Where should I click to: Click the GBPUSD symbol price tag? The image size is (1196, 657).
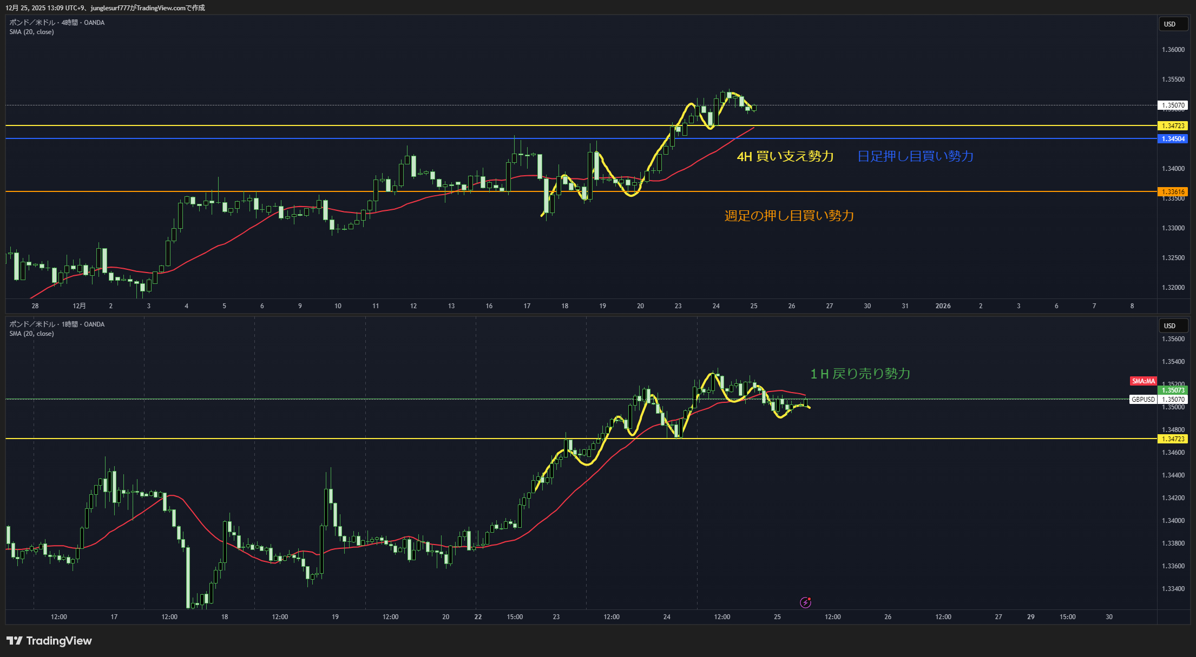pyautogui.click(x=1143, y=400)
